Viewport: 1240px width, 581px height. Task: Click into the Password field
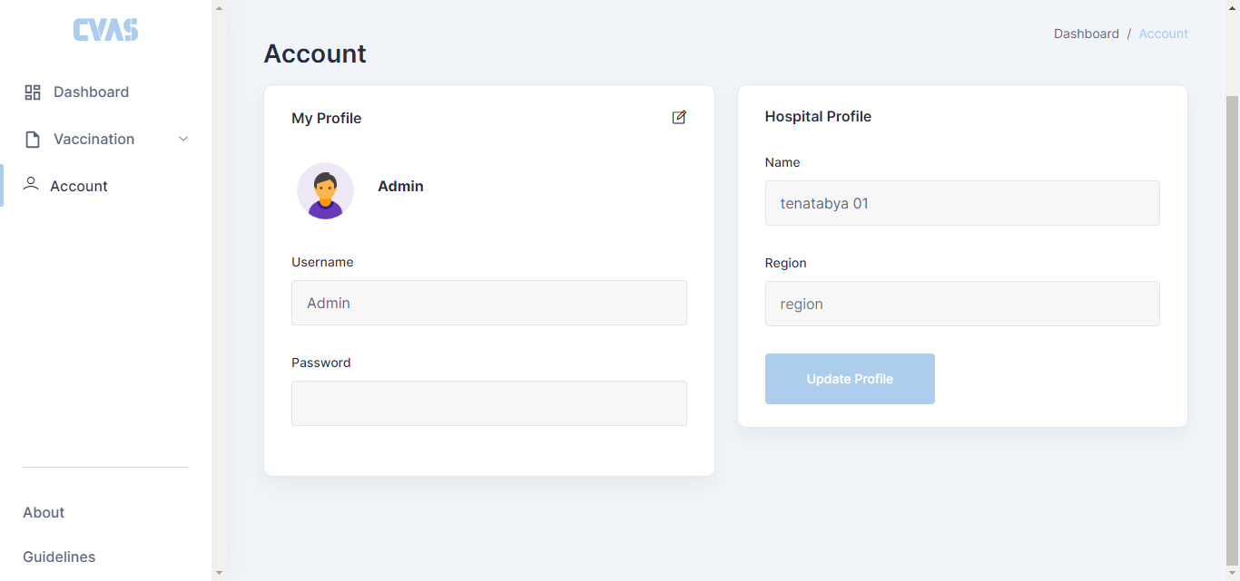pyautogui.click(x=488, y=403)
